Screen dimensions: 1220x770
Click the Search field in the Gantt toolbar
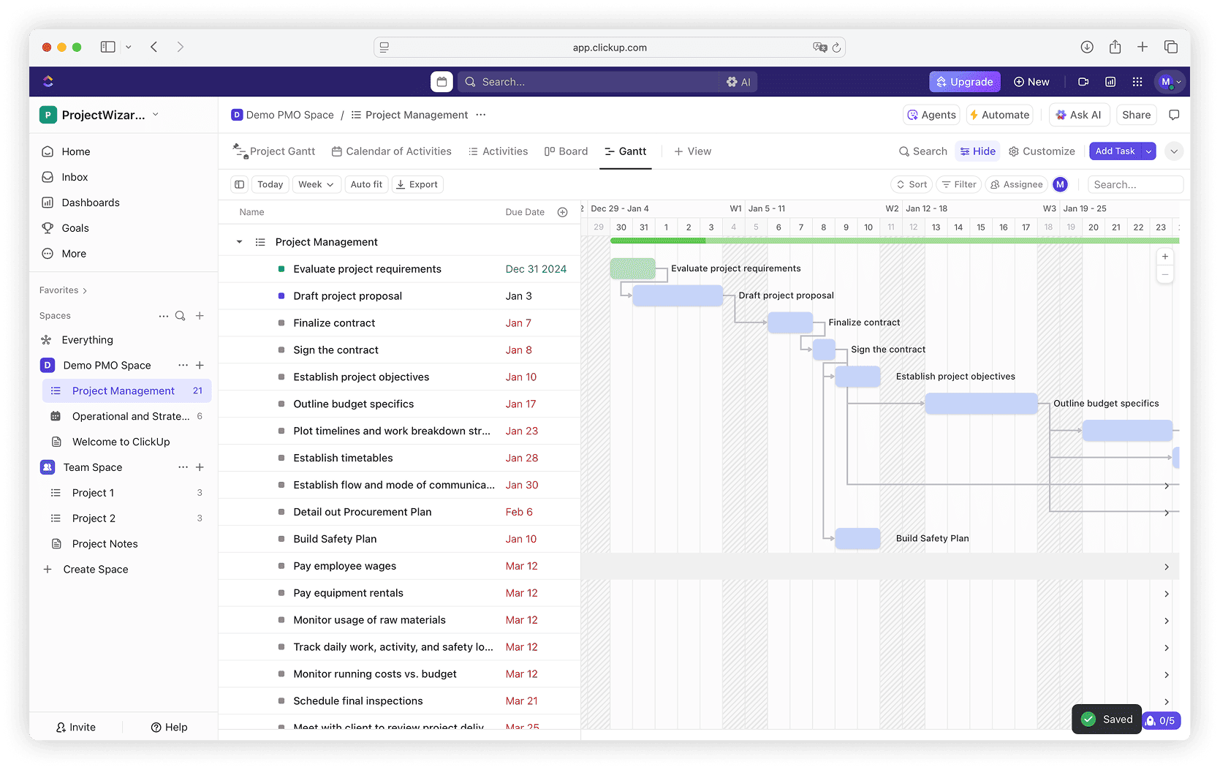tap(1135, 184)
